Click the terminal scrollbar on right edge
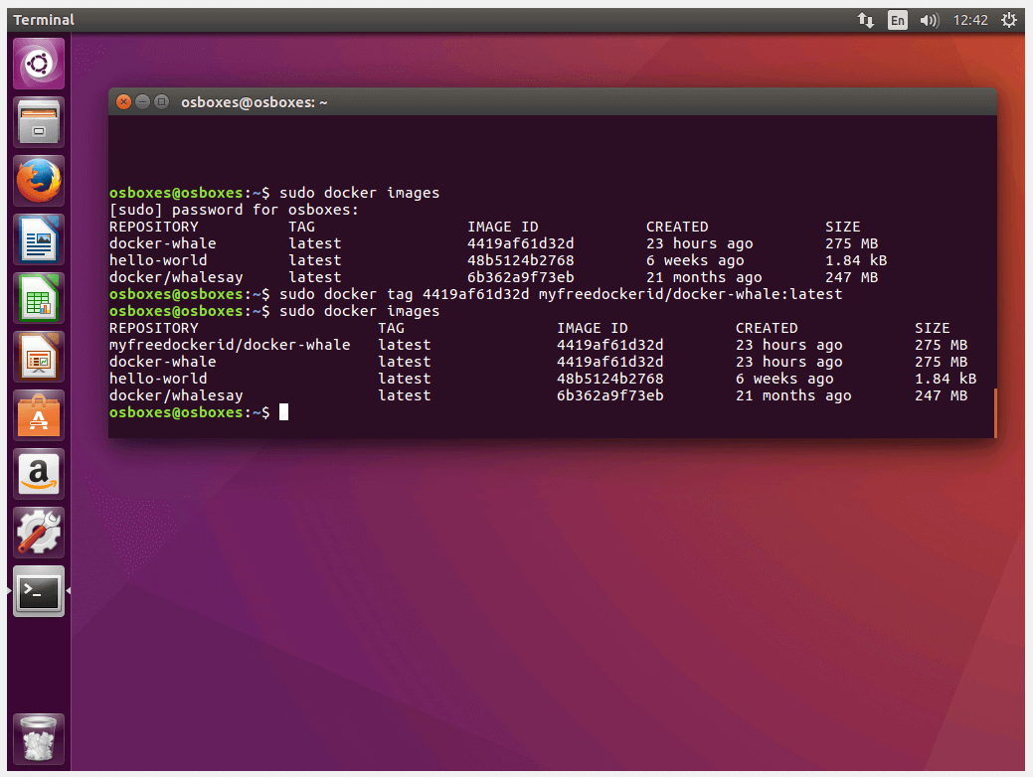 (x=995, y=413)
